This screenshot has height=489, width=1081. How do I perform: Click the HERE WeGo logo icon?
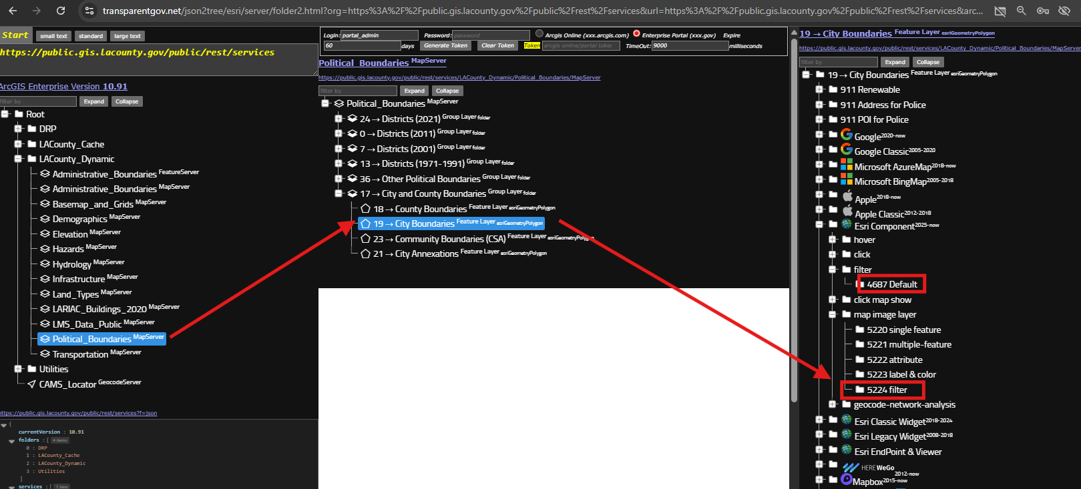[x=851, y=468]
